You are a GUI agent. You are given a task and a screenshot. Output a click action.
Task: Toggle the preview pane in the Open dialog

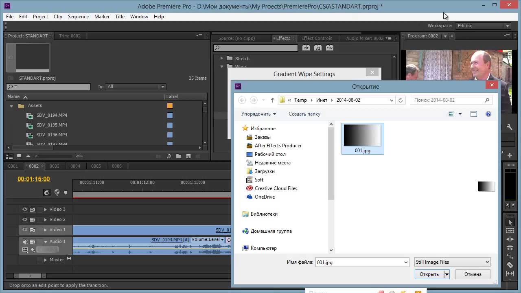(x=474, y=114)
